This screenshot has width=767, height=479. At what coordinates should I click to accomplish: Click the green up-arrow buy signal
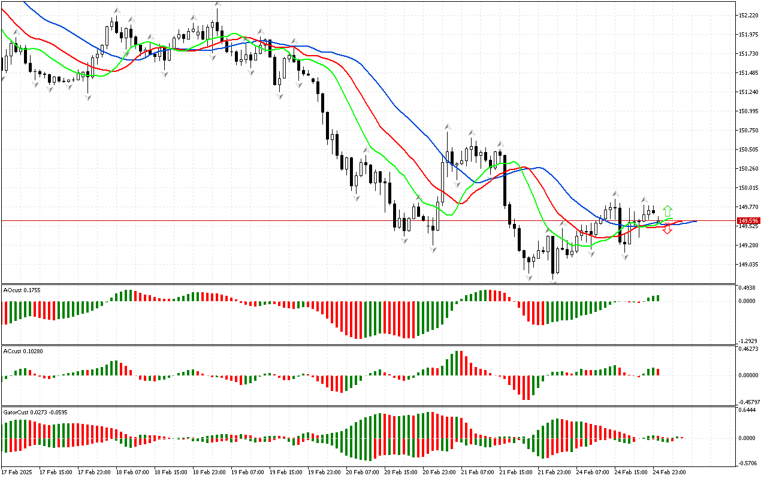[668, 211]
